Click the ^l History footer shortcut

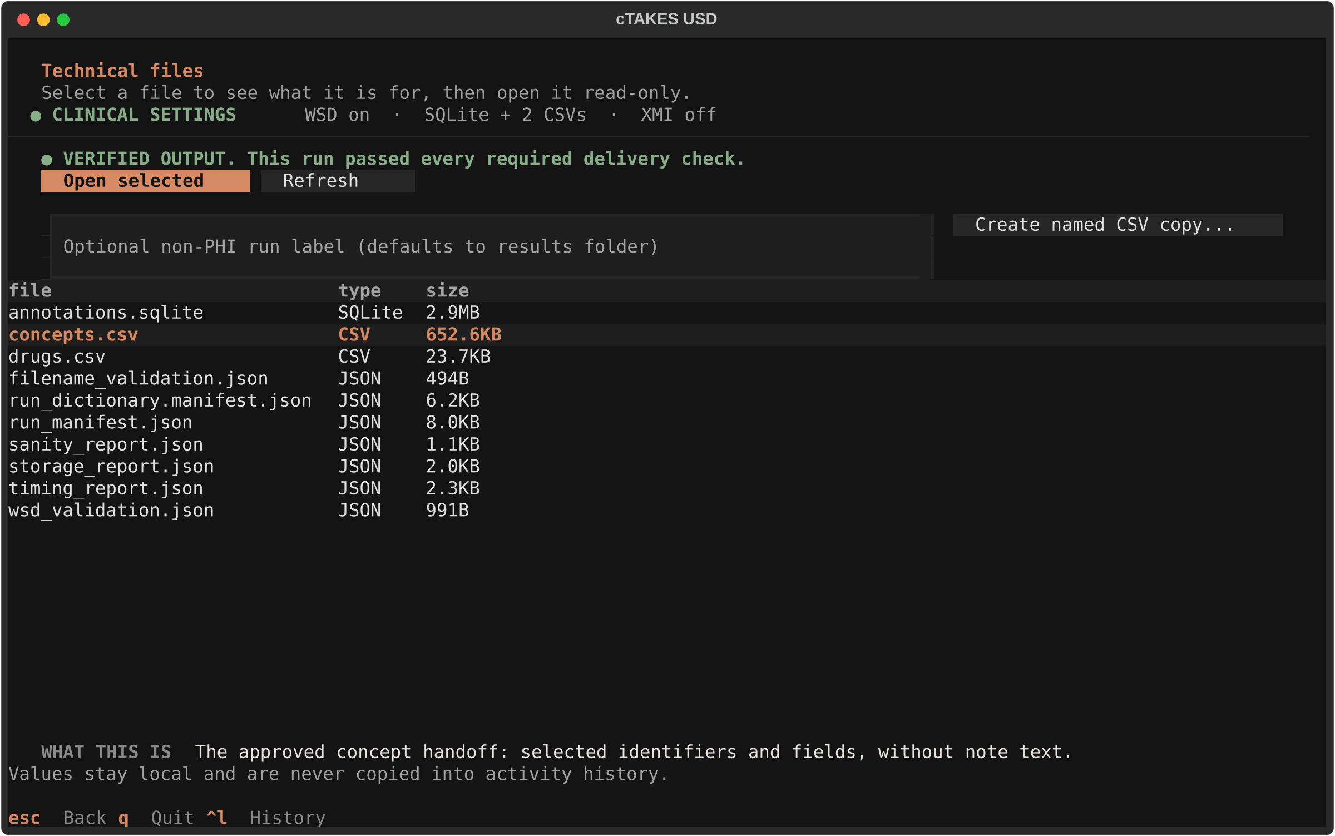click(x=266, y=818)
